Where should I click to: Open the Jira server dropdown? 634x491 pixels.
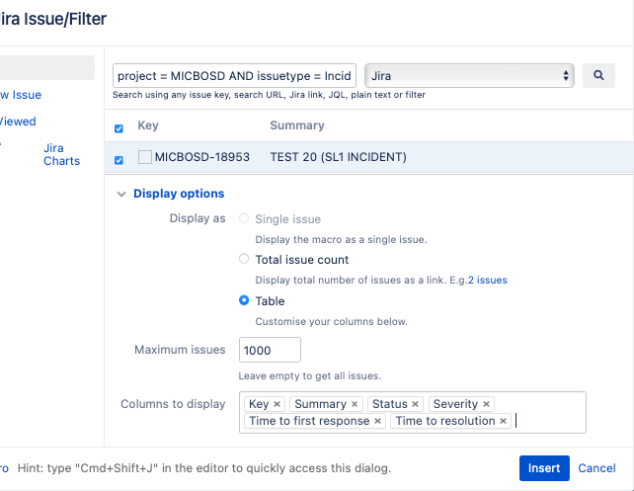tap(469, 76)
